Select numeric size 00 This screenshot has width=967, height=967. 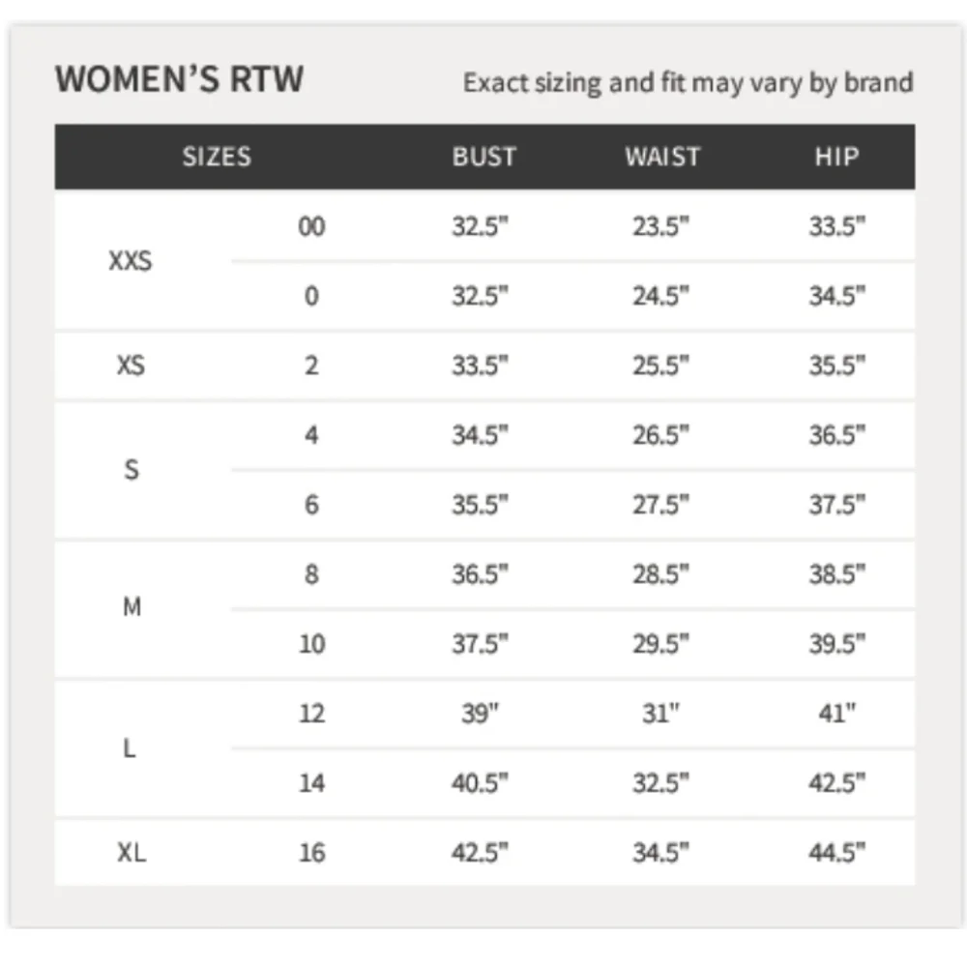coord(311,226)
